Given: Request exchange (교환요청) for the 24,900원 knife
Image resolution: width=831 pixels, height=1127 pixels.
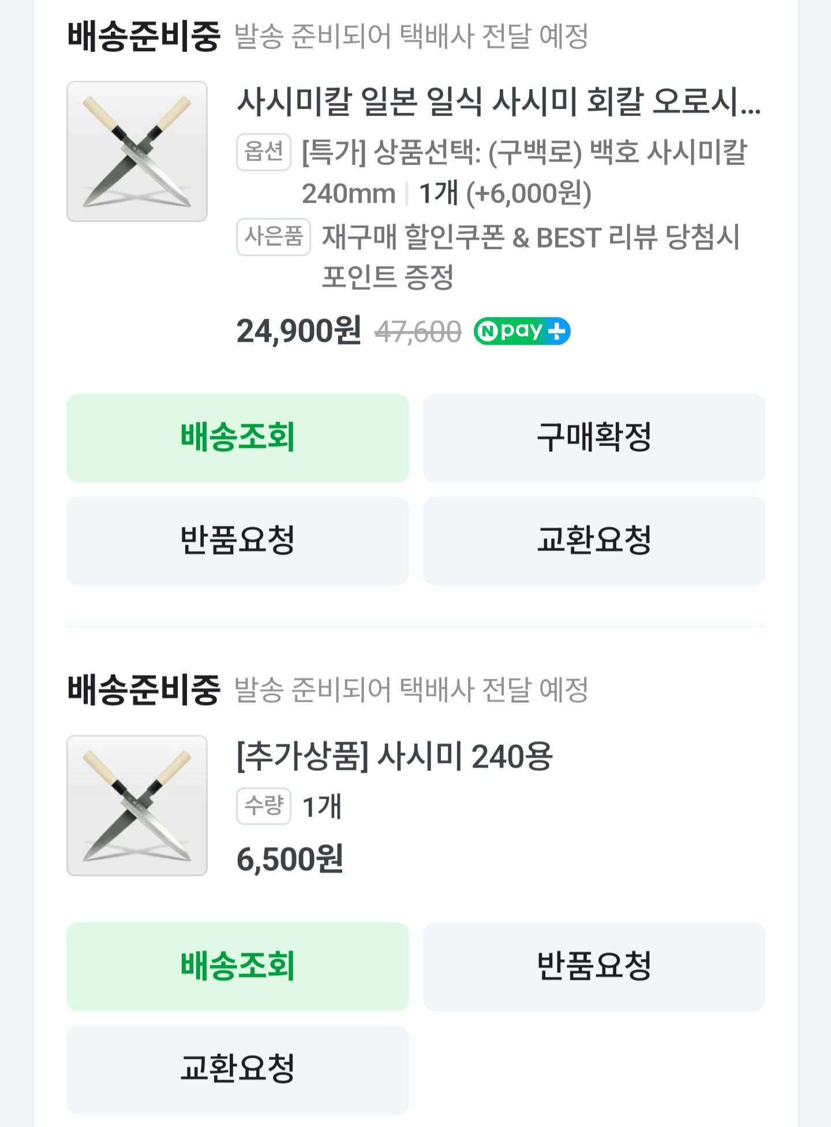Looking at the screenshot, I should (594, 541).
